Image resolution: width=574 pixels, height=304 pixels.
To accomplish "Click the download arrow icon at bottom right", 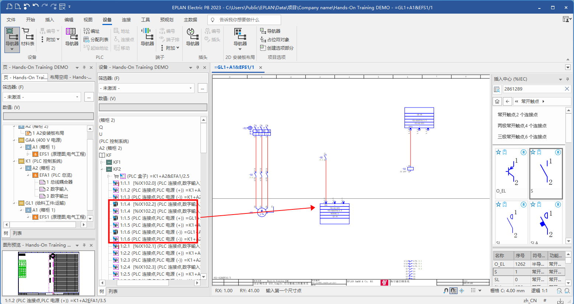I will 560,301.
